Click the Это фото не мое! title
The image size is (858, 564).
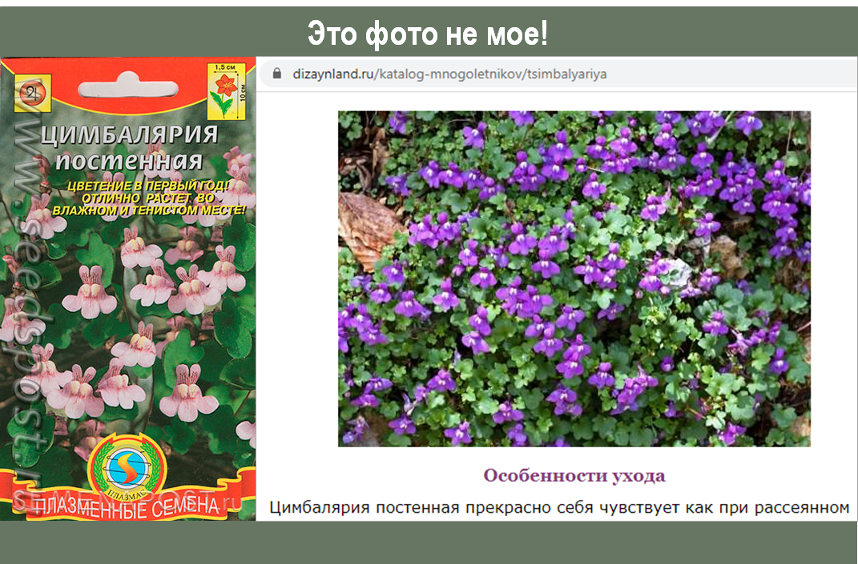tap(427, 34)
